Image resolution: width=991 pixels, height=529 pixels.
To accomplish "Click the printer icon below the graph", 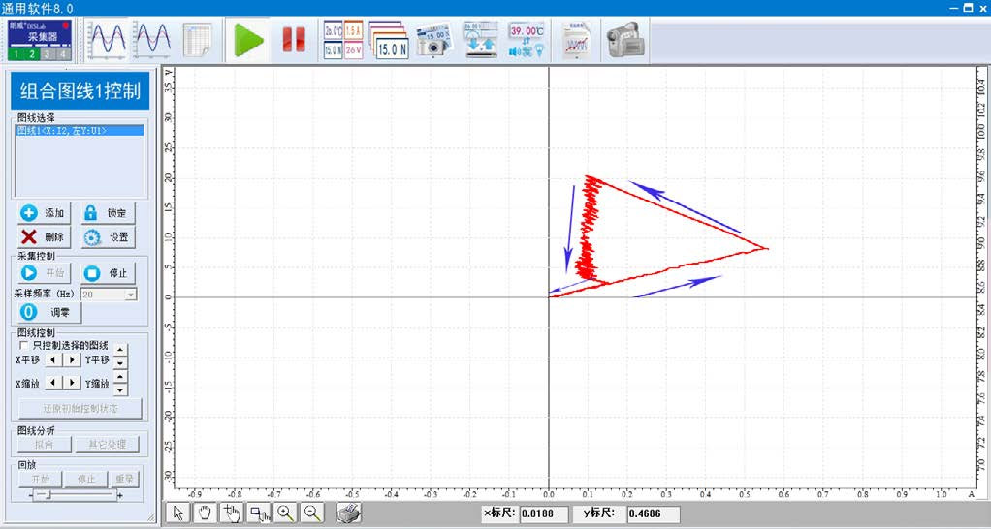I will (x=349, y=513).
